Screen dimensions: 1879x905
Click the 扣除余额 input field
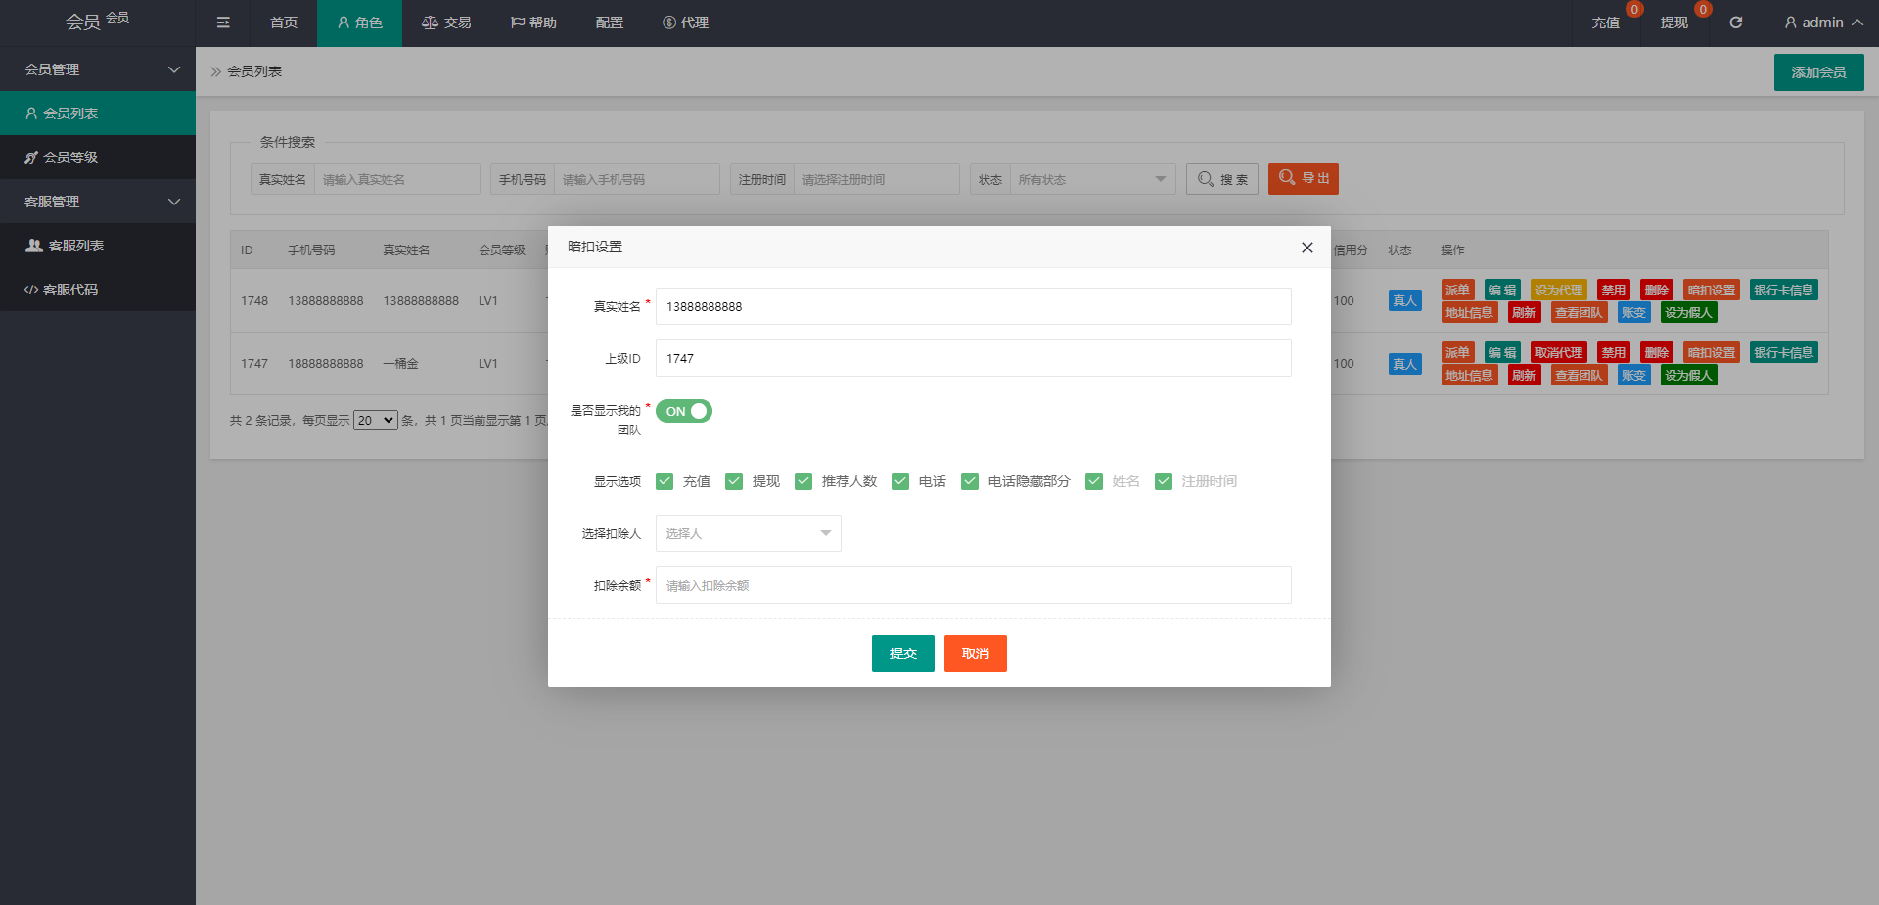(x=973, y=585)
